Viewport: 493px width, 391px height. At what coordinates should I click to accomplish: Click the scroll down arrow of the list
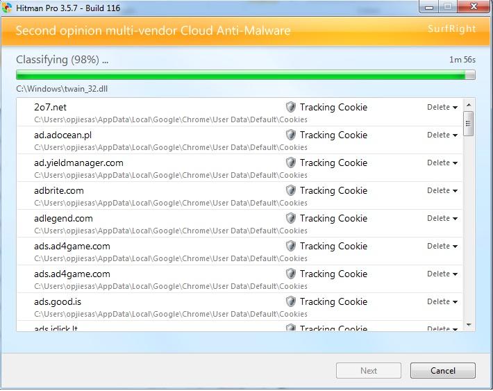coord(469,325)
